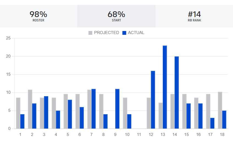
Task: Click week 1 actual blue bar
Action: [x=22, y=121]
